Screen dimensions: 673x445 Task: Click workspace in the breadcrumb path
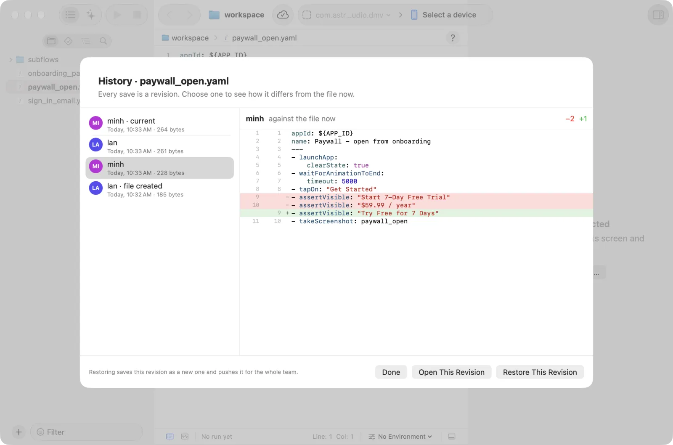point(185,38)
